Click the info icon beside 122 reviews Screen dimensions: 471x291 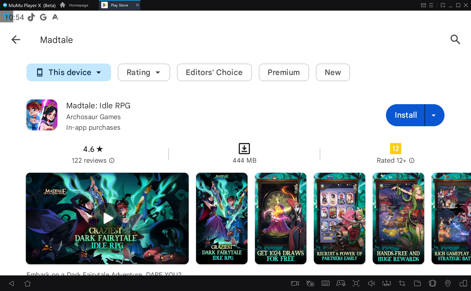112,161
